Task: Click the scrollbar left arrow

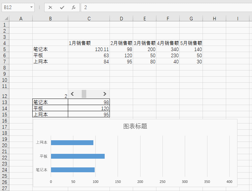Action: pos(72,94)
